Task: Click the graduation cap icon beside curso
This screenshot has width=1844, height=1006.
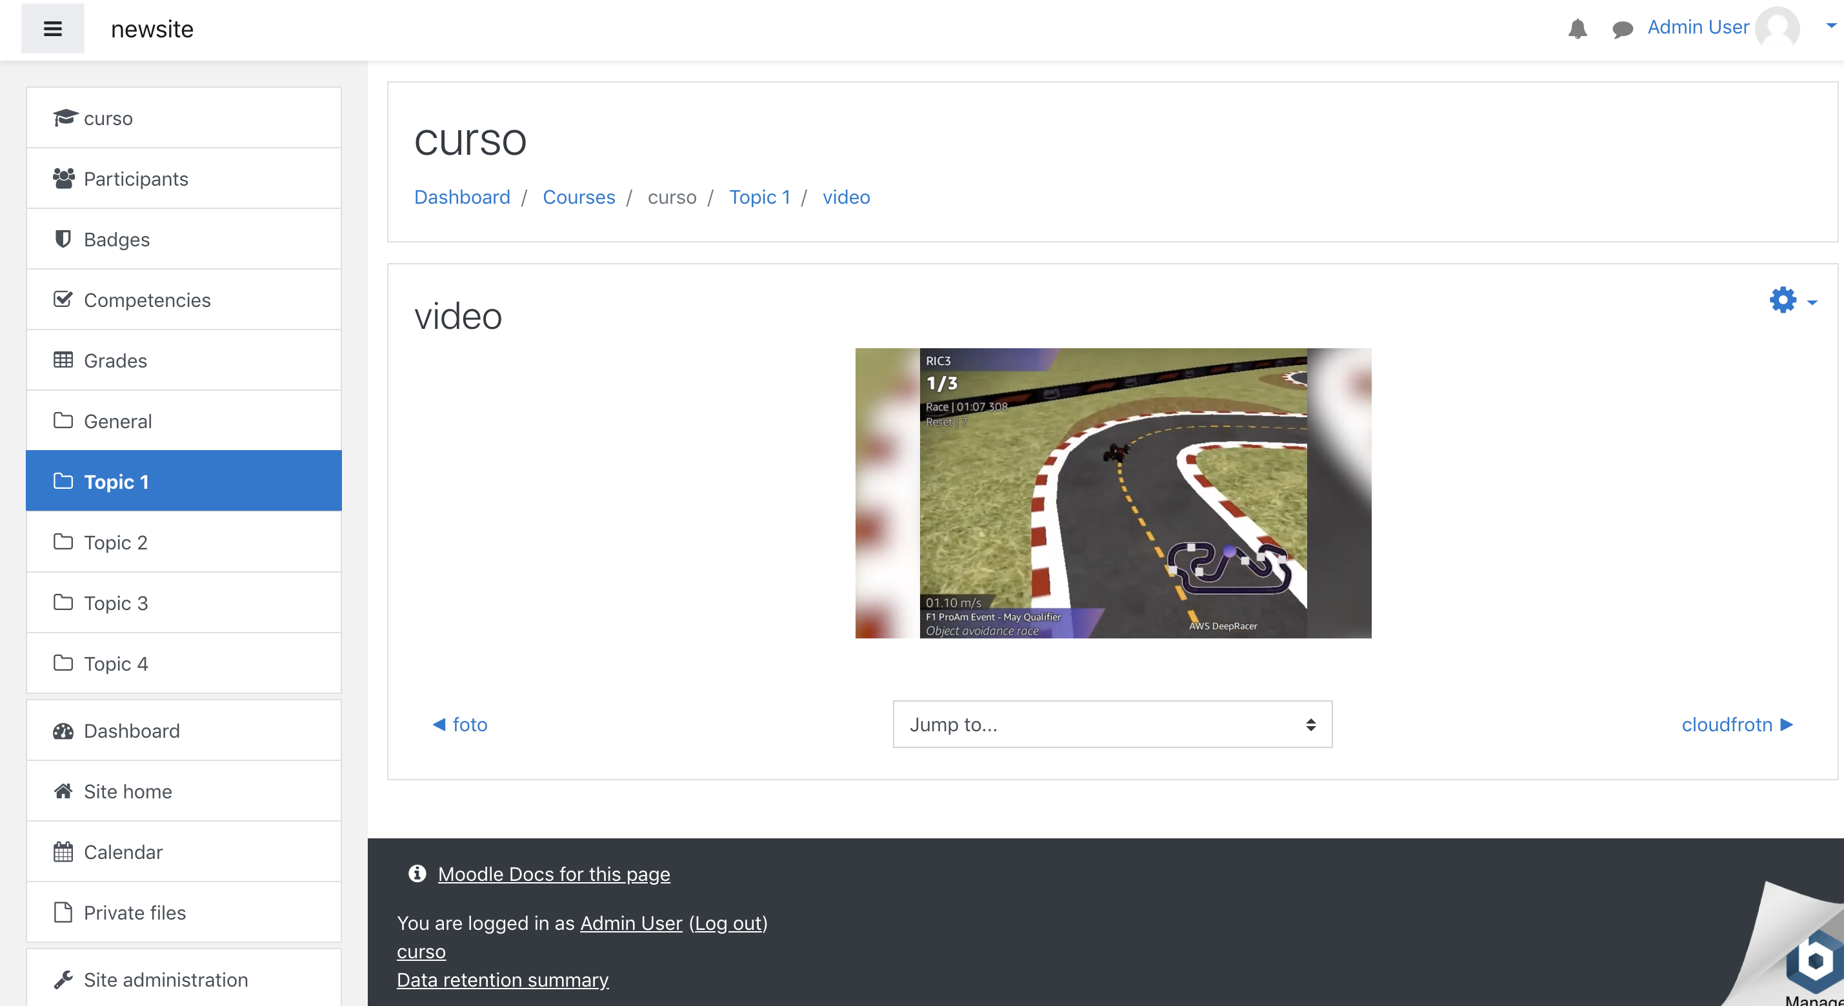Action: click(65, 117)
